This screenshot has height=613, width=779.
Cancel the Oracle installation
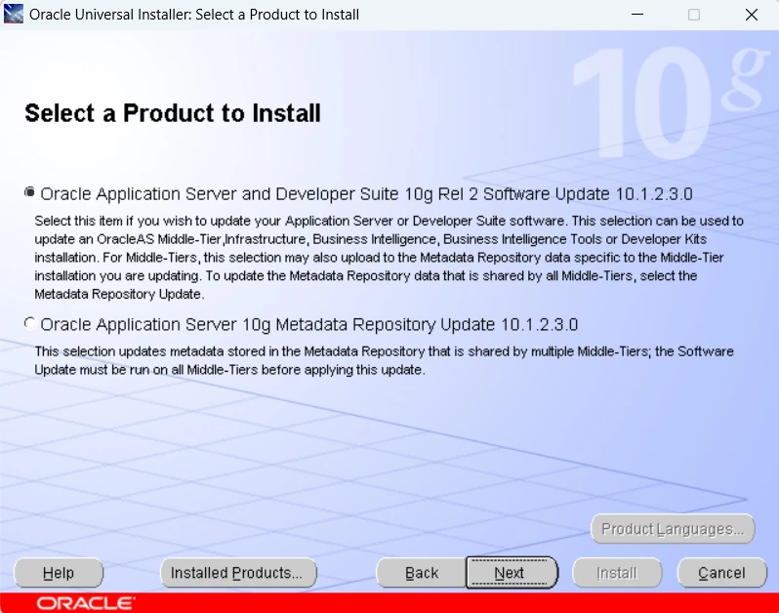click(721, 573)
